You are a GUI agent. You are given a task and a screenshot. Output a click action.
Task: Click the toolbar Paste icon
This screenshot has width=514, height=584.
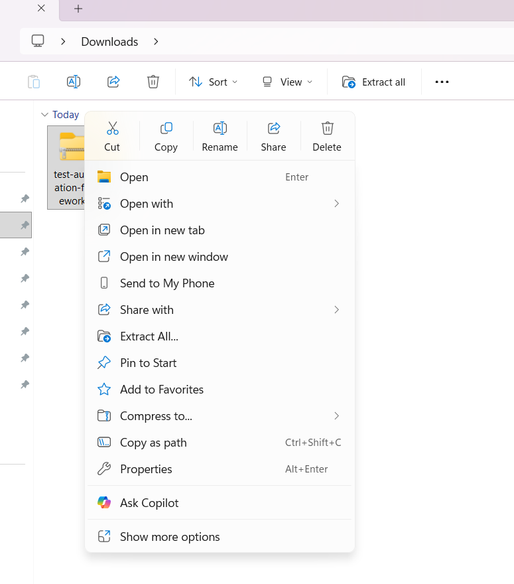coord(34,82)
